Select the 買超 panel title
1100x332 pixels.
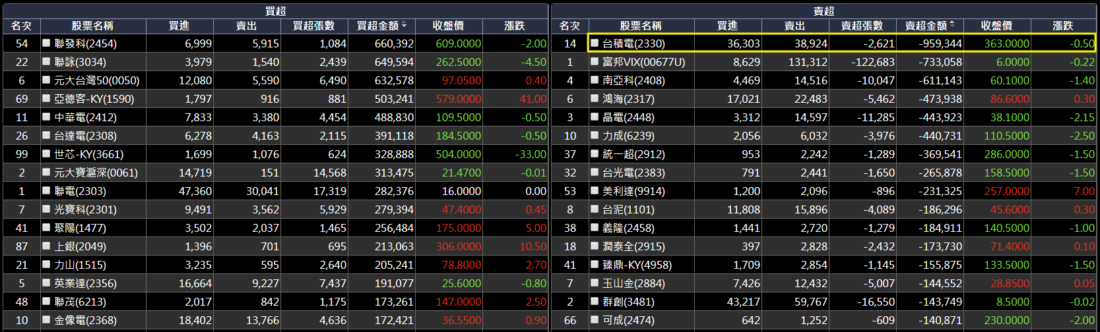[x=275, y=11]
